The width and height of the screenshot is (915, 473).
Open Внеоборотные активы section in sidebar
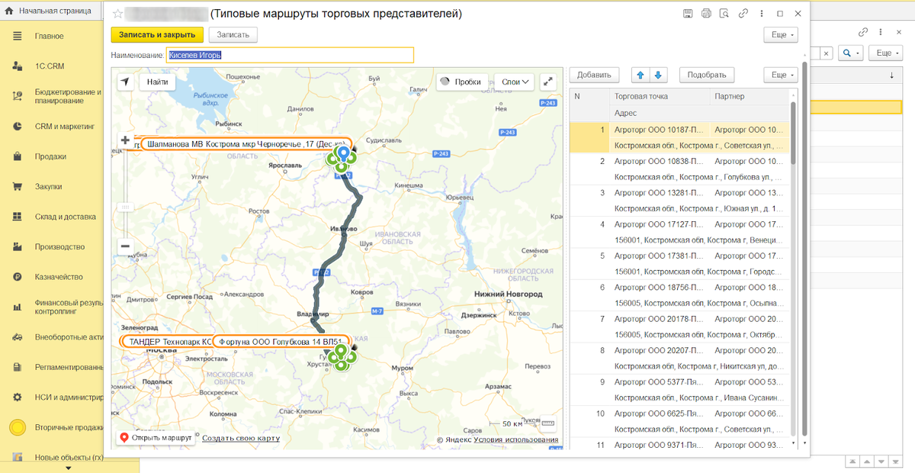point(67,337)
